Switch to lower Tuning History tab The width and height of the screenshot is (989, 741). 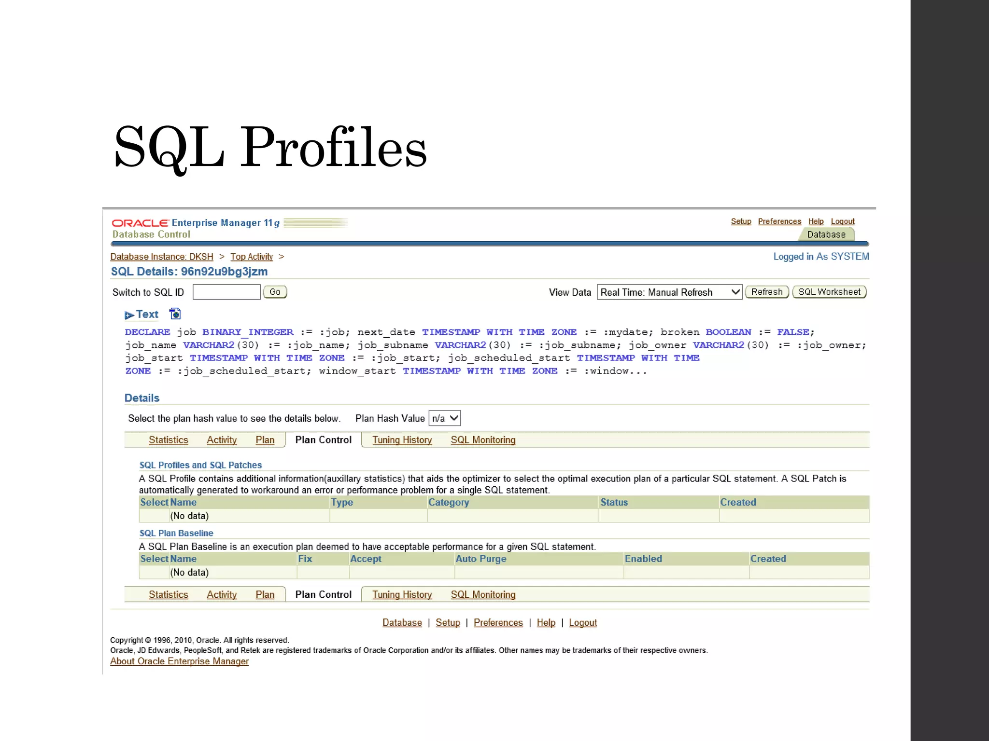coord(402,595)
